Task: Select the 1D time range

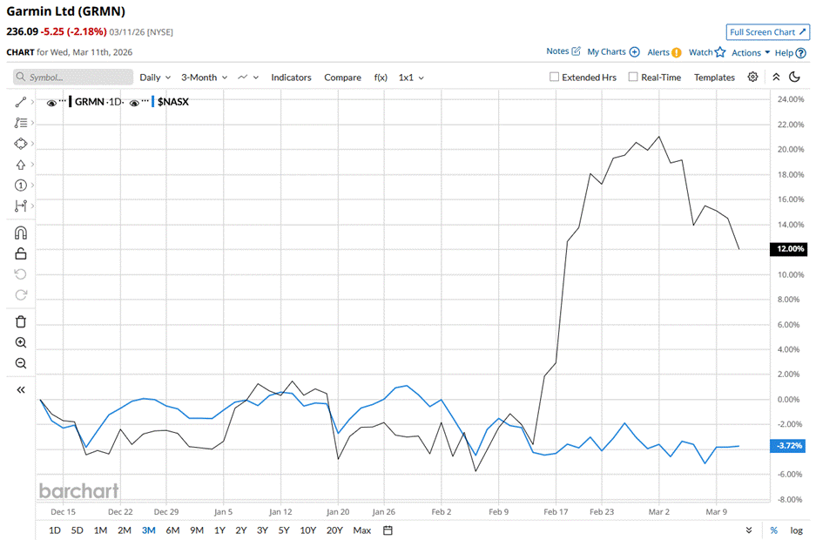Action: 55,530
